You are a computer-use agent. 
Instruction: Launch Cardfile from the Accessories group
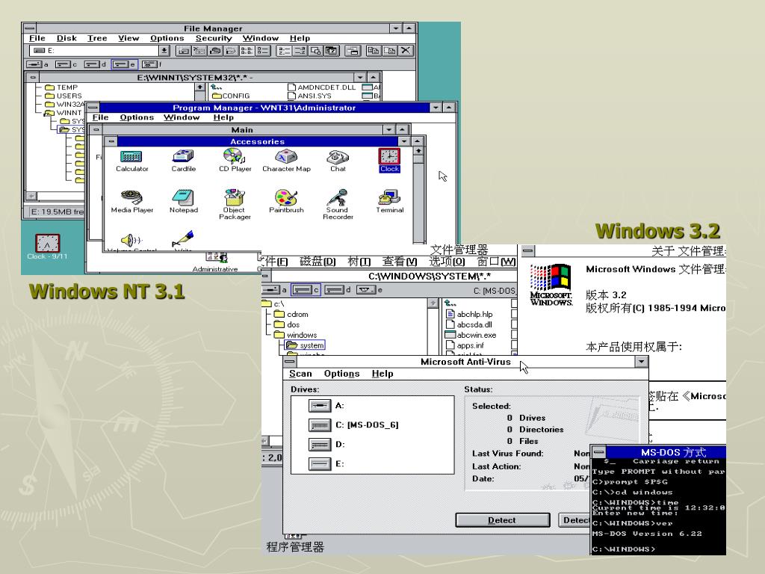click(184, 161)
